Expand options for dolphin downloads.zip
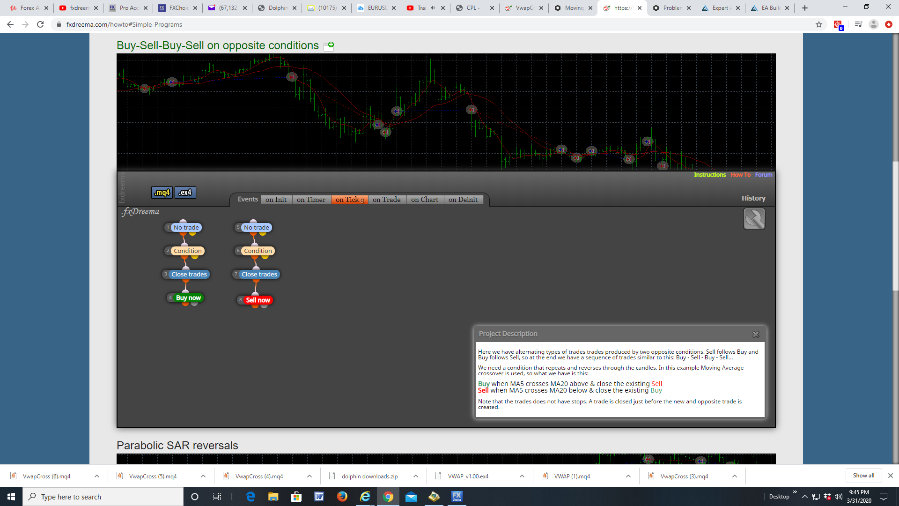899x506 pixels. 416,476
